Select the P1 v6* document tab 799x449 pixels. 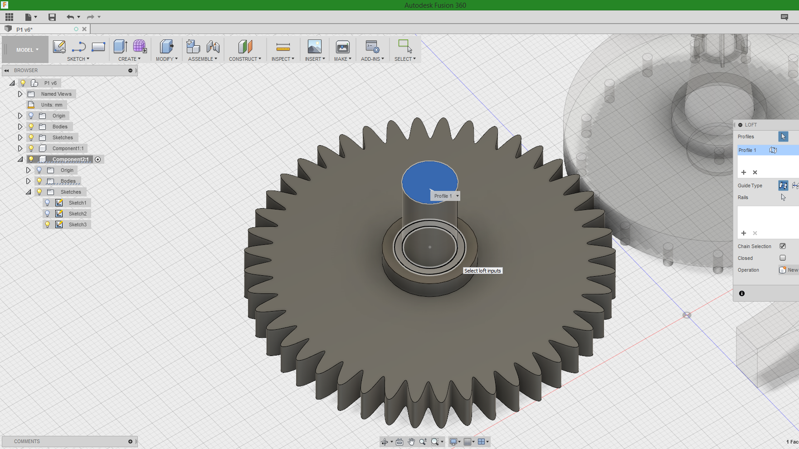[45, 29]
